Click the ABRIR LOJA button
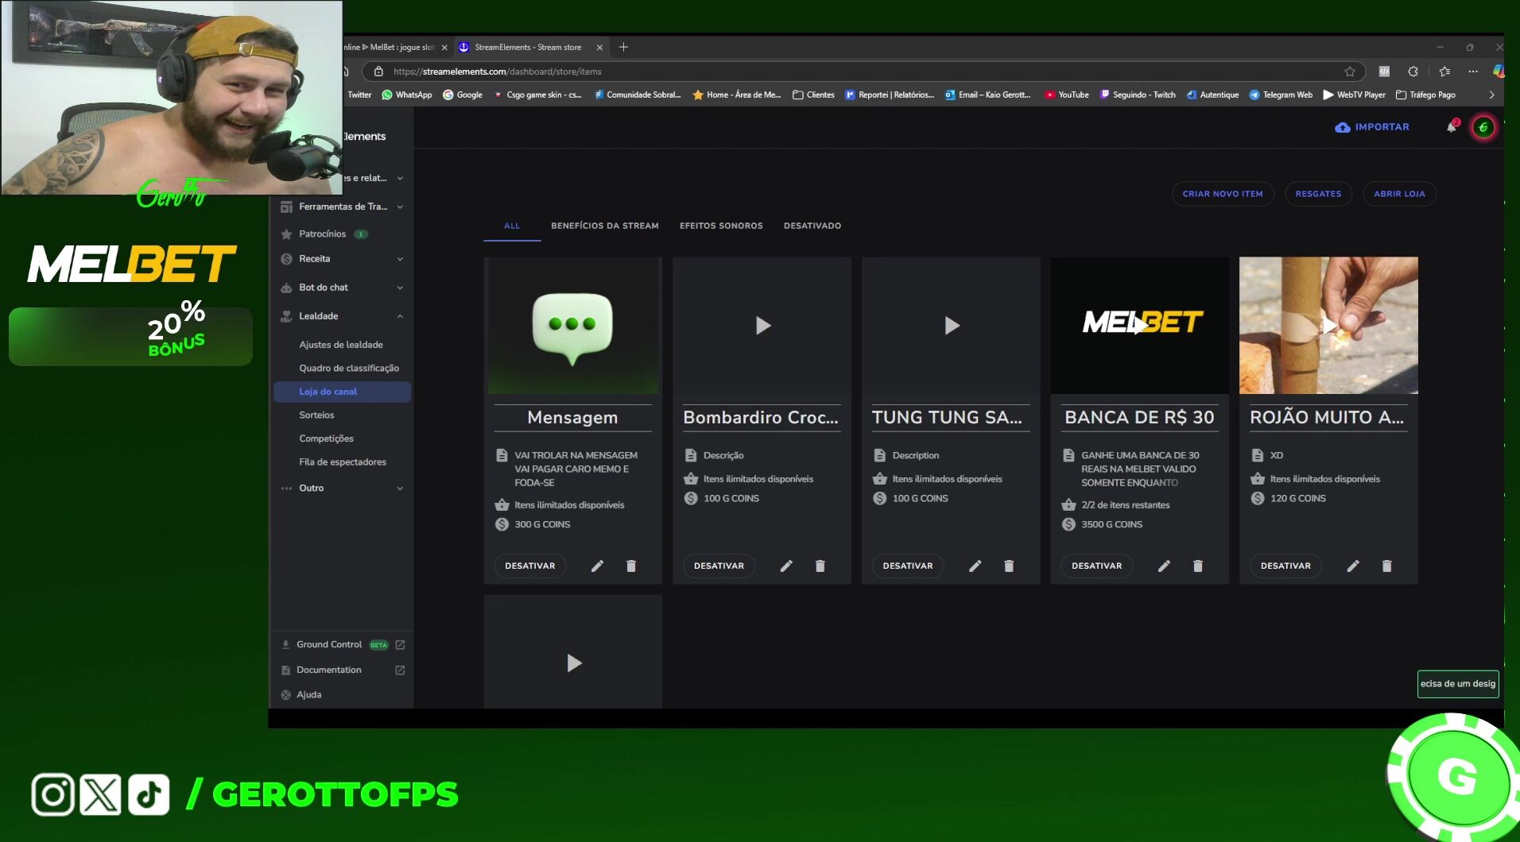 click(1399, 194)
